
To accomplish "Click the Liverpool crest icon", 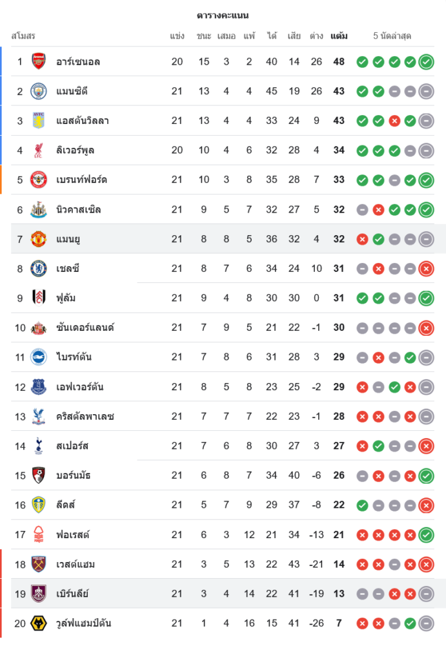I will pyautogui.click(x=39, y=151).
